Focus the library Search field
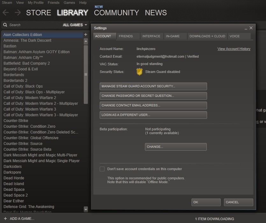This screenshot has height=223, width=266. point(32,25)
